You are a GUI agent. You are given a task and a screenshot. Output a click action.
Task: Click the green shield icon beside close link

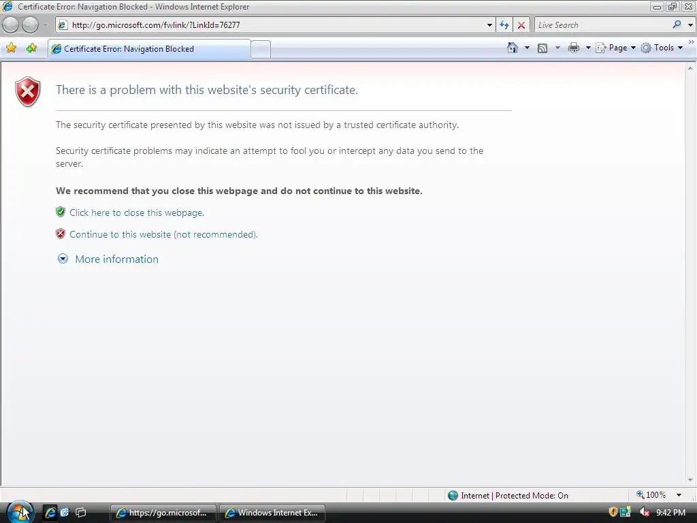61,212
